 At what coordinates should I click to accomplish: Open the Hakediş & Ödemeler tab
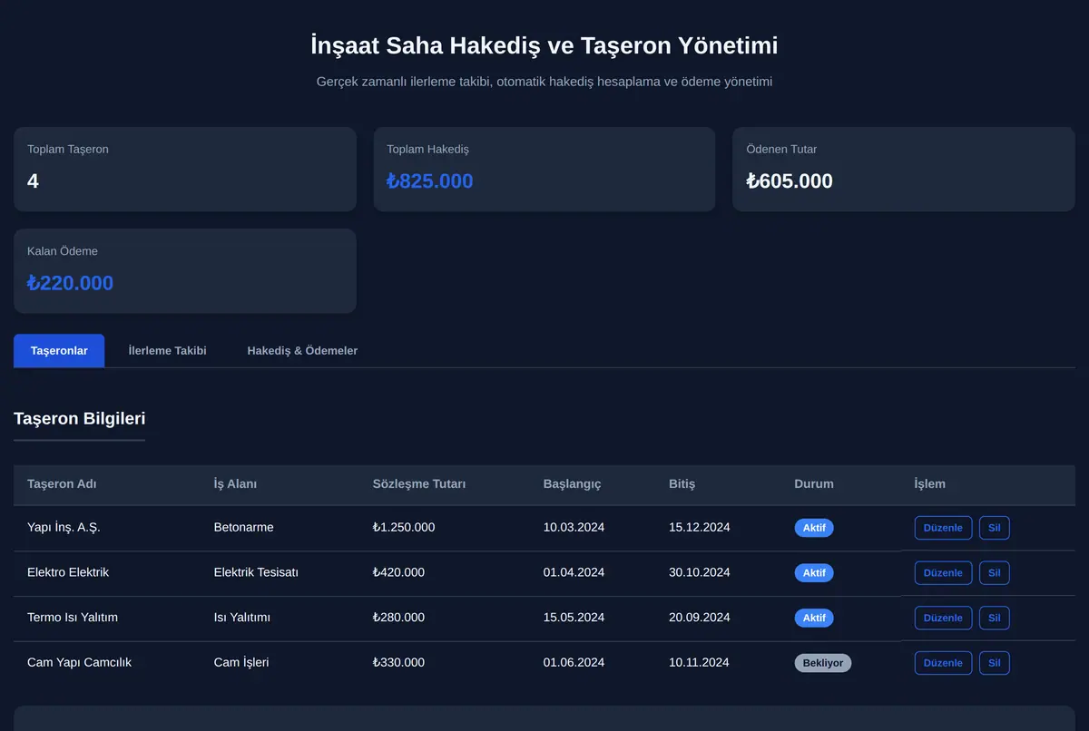pos(302,351)
